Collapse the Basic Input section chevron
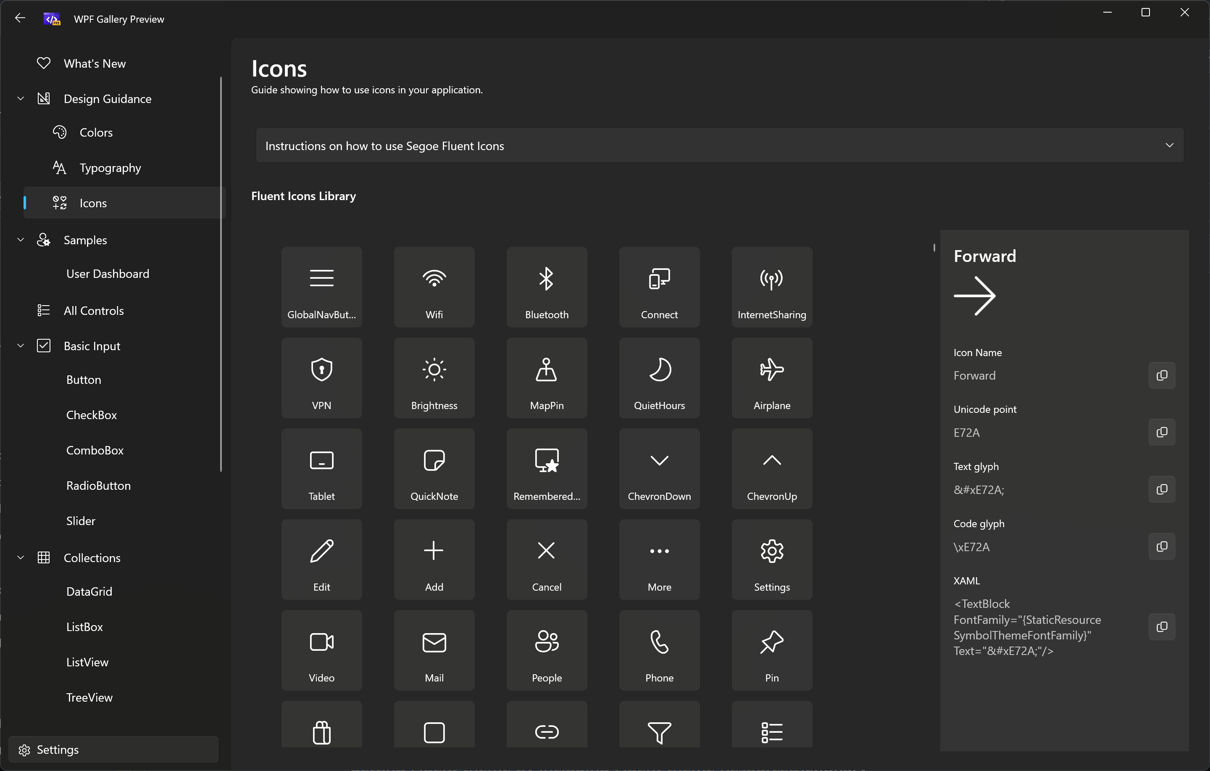The width and height of the screenshot is (1210, 771). pos(21,346)
